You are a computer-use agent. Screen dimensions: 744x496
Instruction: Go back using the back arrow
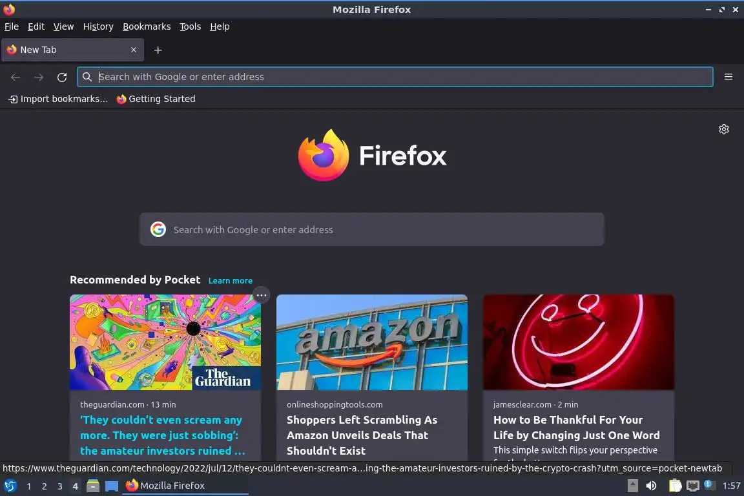pyautogui.click(x=15, y=77)
